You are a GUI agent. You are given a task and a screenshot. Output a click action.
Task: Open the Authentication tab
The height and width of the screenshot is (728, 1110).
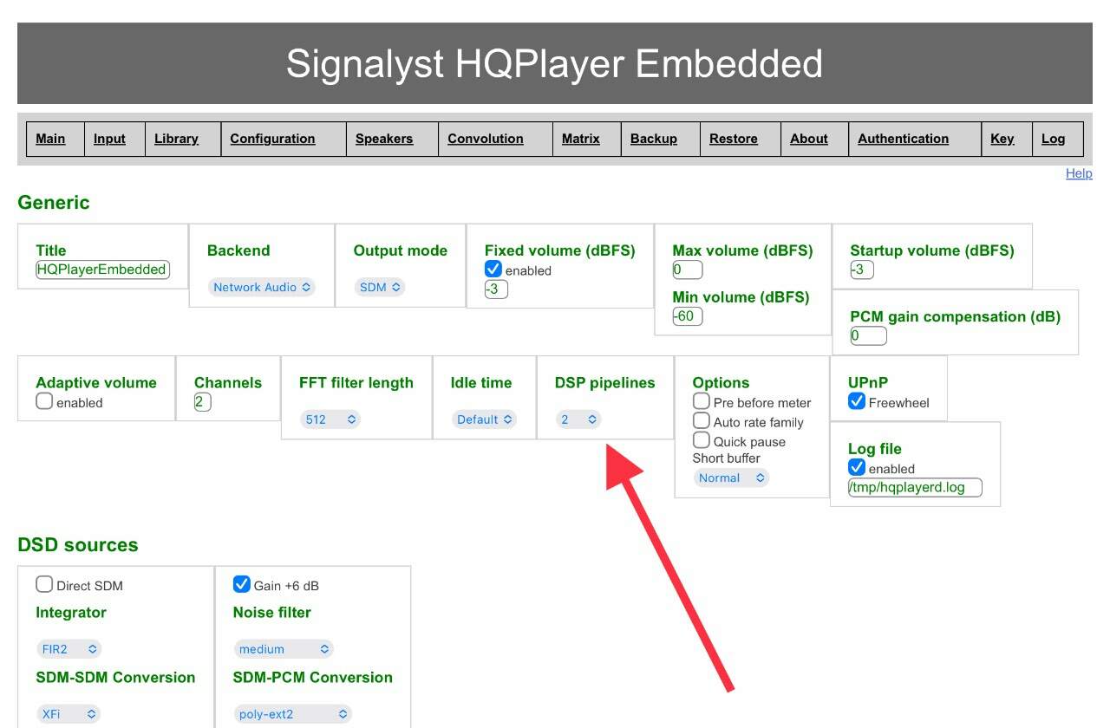(904, 139)
